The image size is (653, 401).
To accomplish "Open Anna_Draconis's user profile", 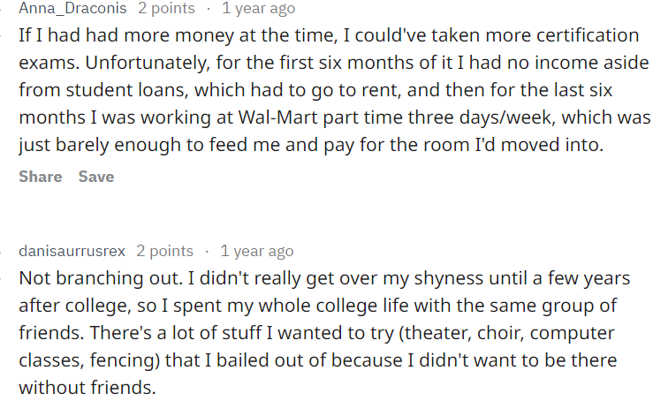I will (x=73, y=9).
